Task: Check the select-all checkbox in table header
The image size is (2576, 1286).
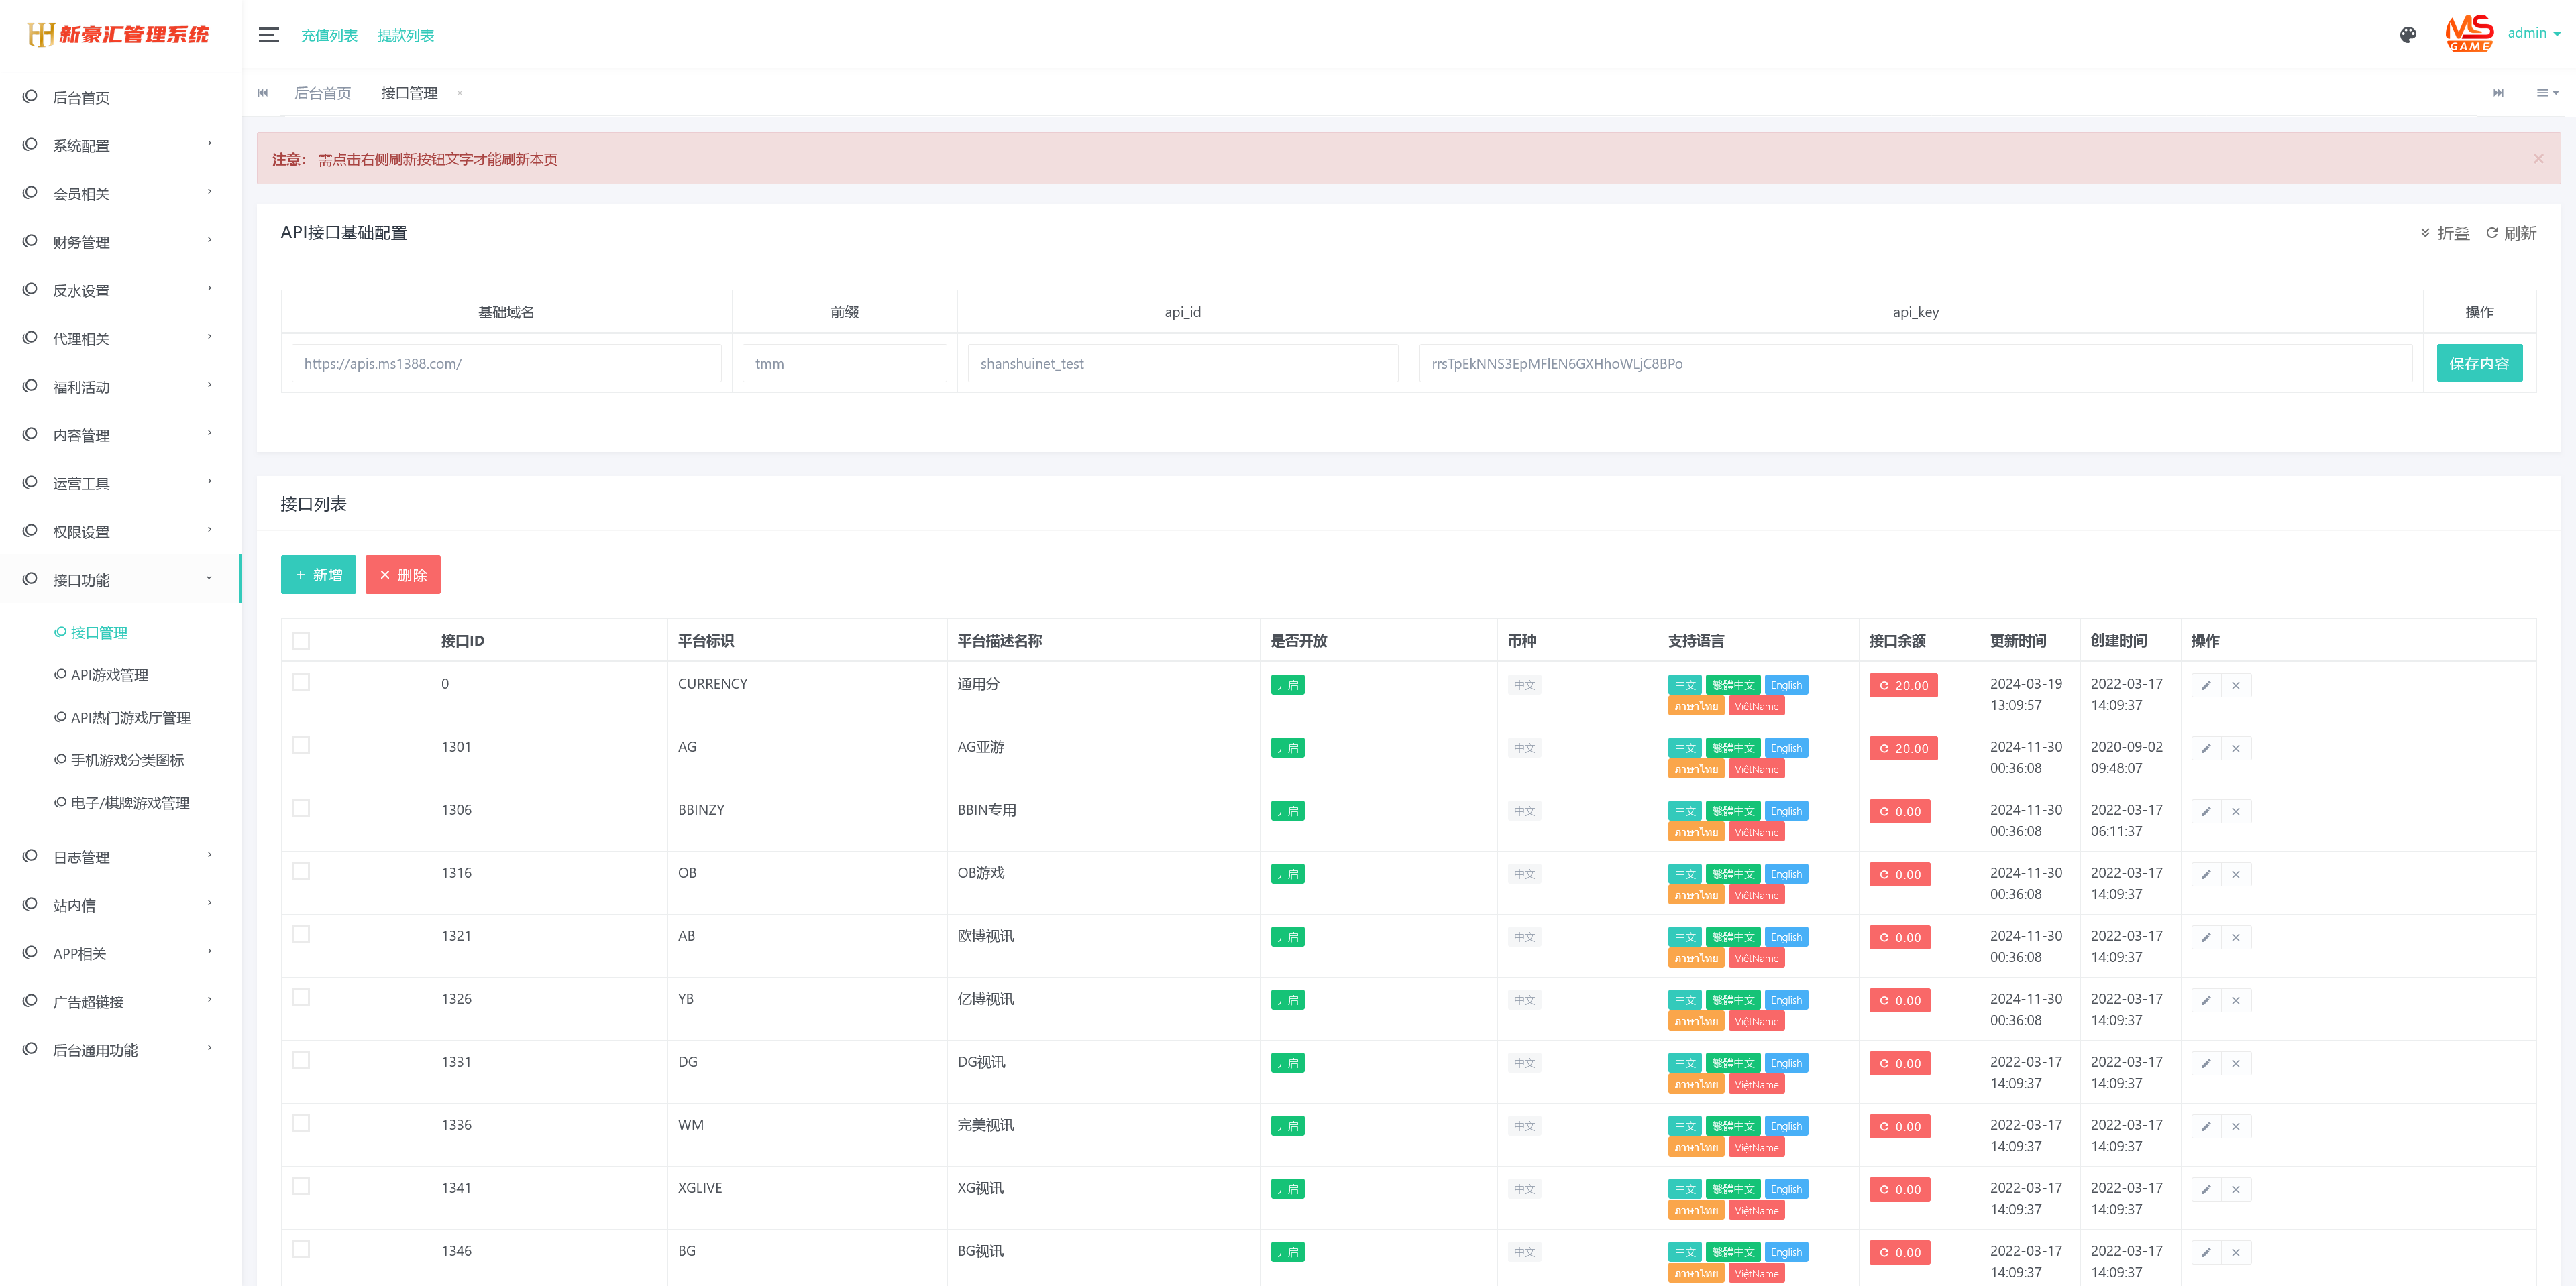Action: click(301, 642)
